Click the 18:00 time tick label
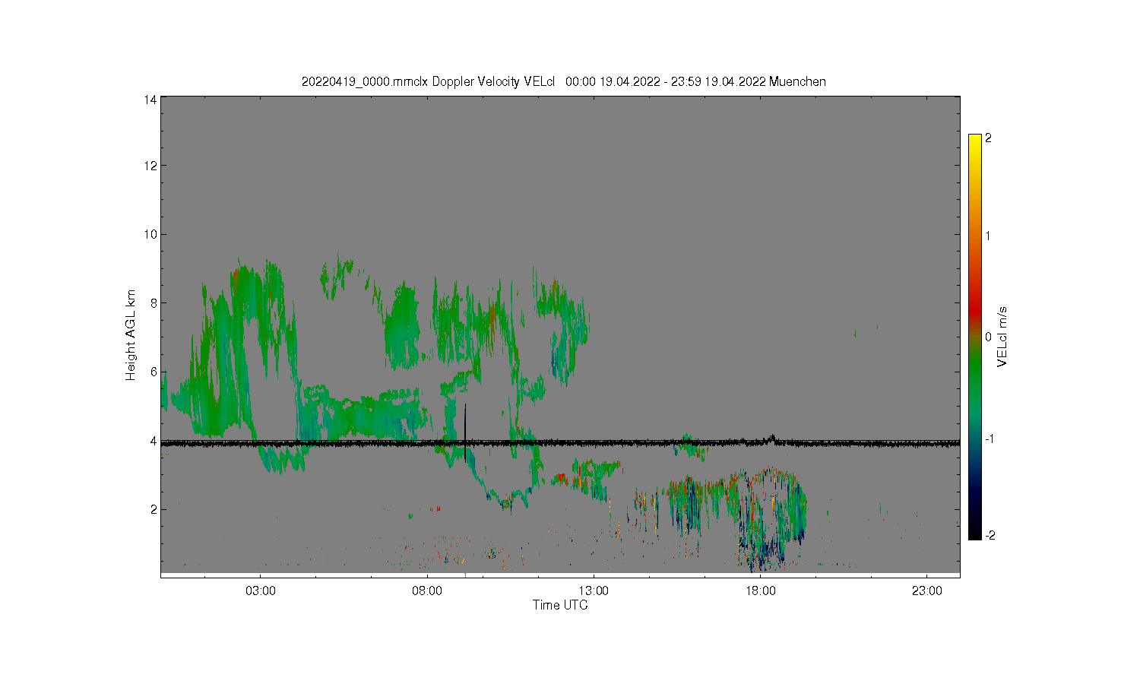This screenshot has height=684, width=1140. point(760,591)
